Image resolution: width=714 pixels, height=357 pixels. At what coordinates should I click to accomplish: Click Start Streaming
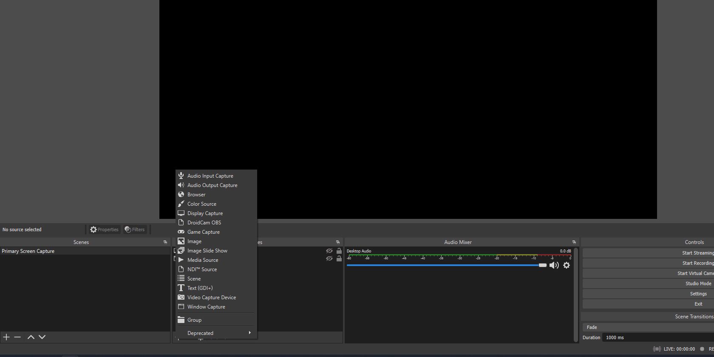[648, 253]
